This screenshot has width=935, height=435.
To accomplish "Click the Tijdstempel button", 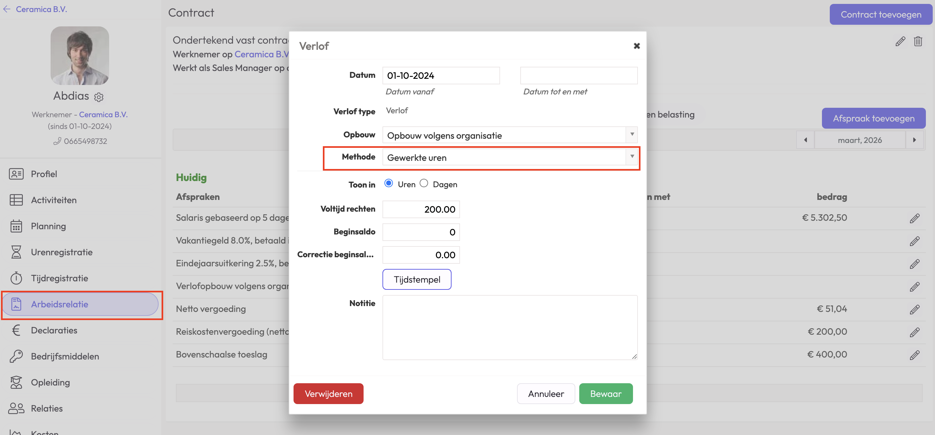I will click(417, 279).
